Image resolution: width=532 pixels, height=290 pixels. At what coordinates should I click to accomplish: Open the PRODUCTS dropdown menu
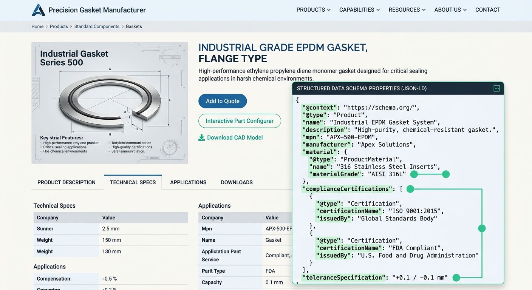pyautogui.click(x=314, y=10)
